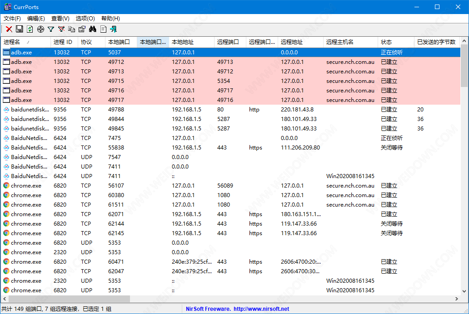This screenshot has width=469, height=314.
Task: Click the local port cell 60380
Action: [x=116, y=195]
